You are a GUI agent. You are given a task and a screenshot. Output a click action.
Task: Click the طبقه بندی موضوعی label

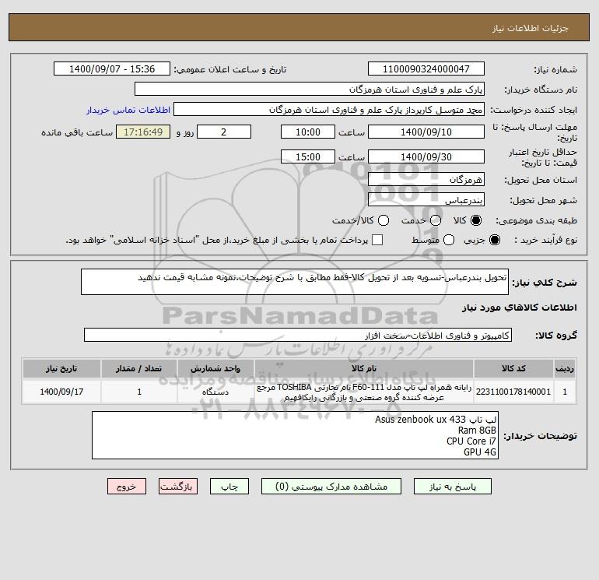click(x=536, y=220)
